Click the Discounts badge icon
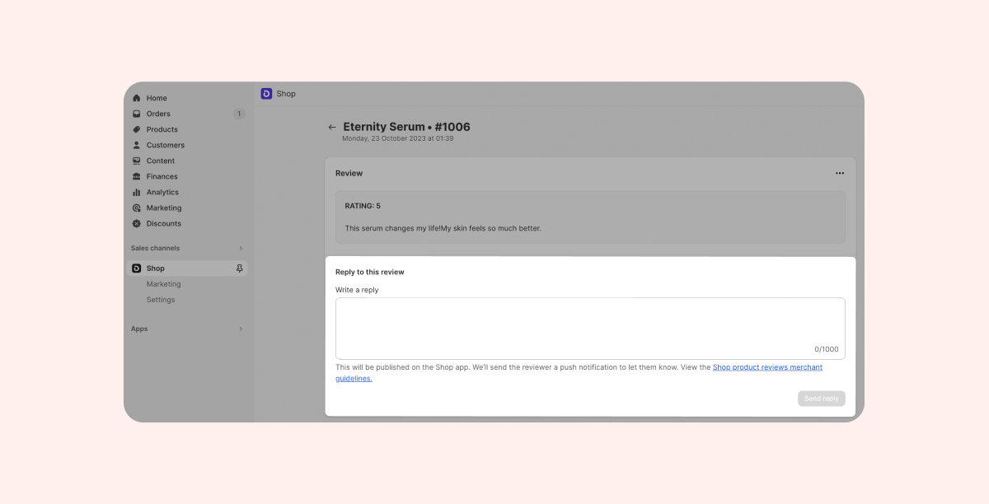The image size is (989, 504). 137,223
